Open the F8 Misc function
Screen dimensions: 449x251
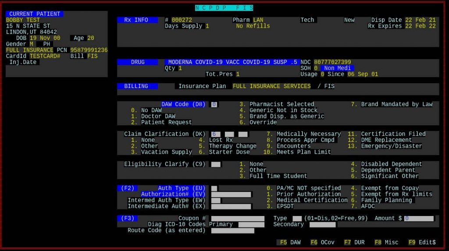[x=386, y=242]
